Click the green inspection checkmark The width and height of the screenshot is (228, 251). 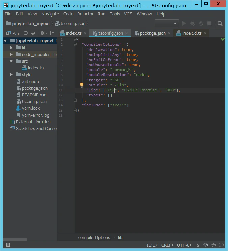tap(223, 39)
